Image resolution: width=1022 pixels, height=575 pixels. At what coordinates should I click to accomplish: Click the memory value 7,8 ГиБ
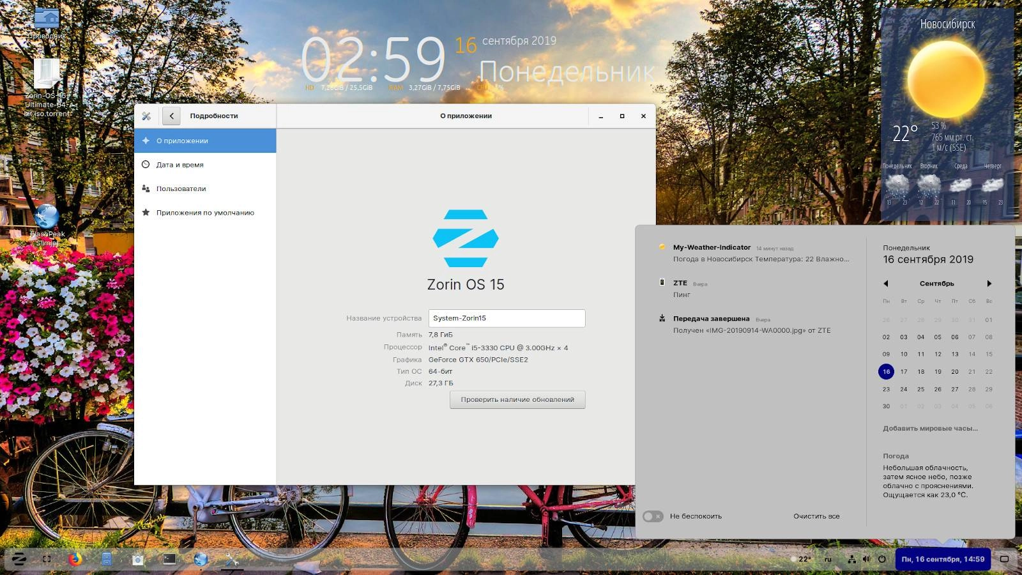[441, 335]
